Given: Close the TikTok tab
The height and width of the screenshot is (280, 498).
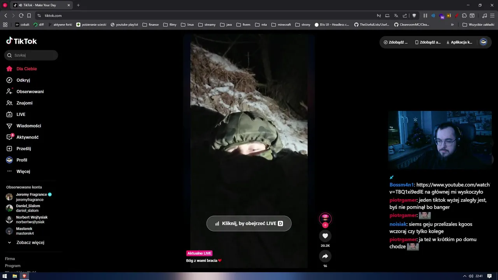Looking at the screenshot, I should point(69,5).
